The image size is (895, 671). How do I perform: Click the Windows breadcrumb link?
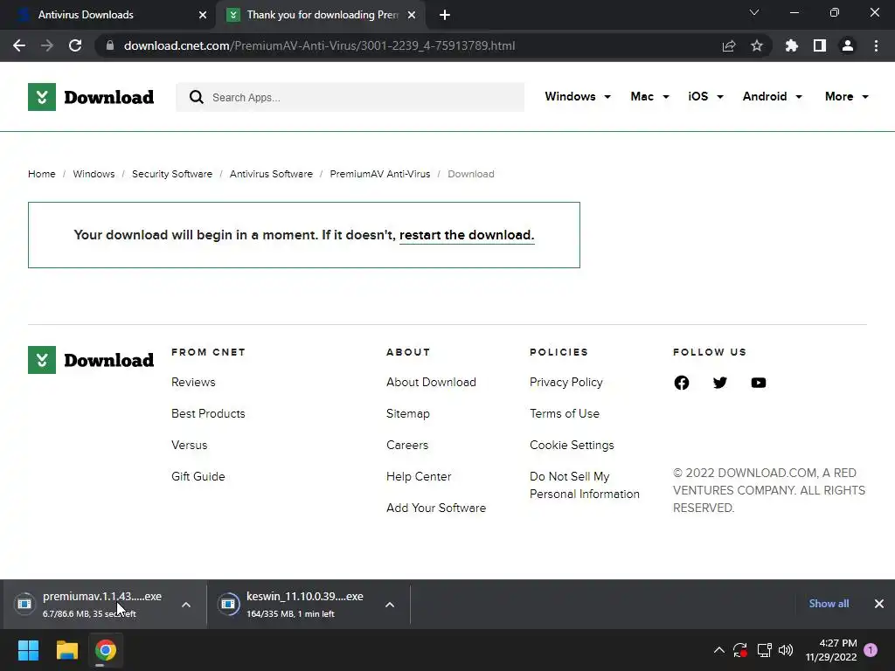click(94, 174)
